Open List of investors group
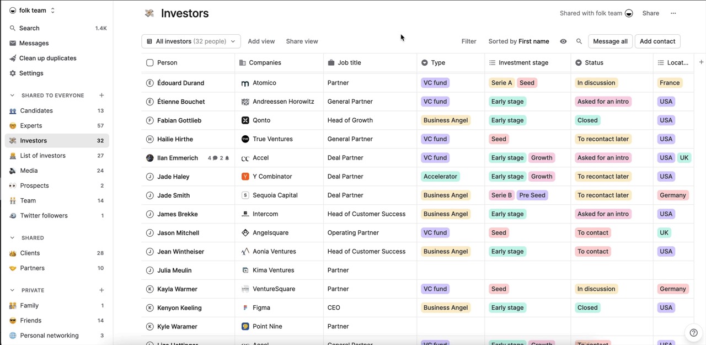 [57, 156]
